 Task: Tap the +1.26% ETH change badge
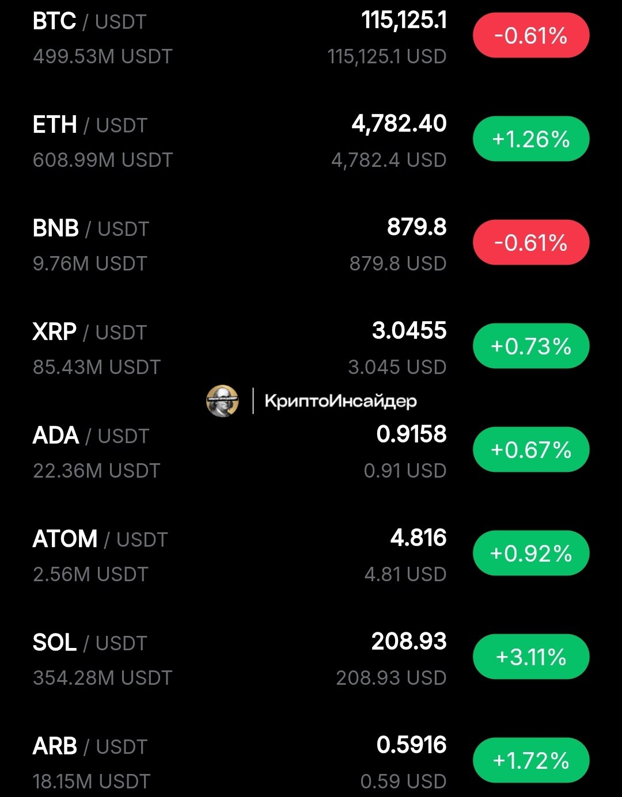[x=531, y=139]
